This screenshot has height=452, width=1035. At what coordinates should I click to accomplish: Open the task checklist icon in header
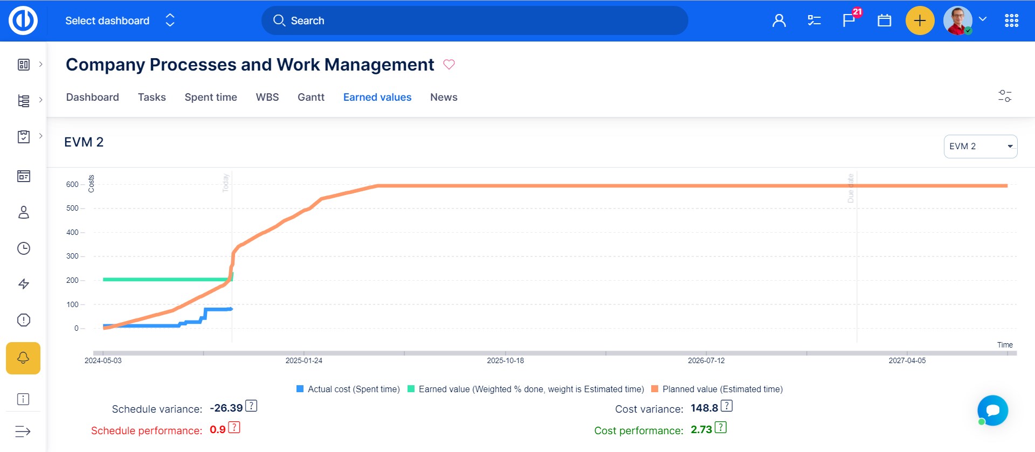tap(813, 20)
